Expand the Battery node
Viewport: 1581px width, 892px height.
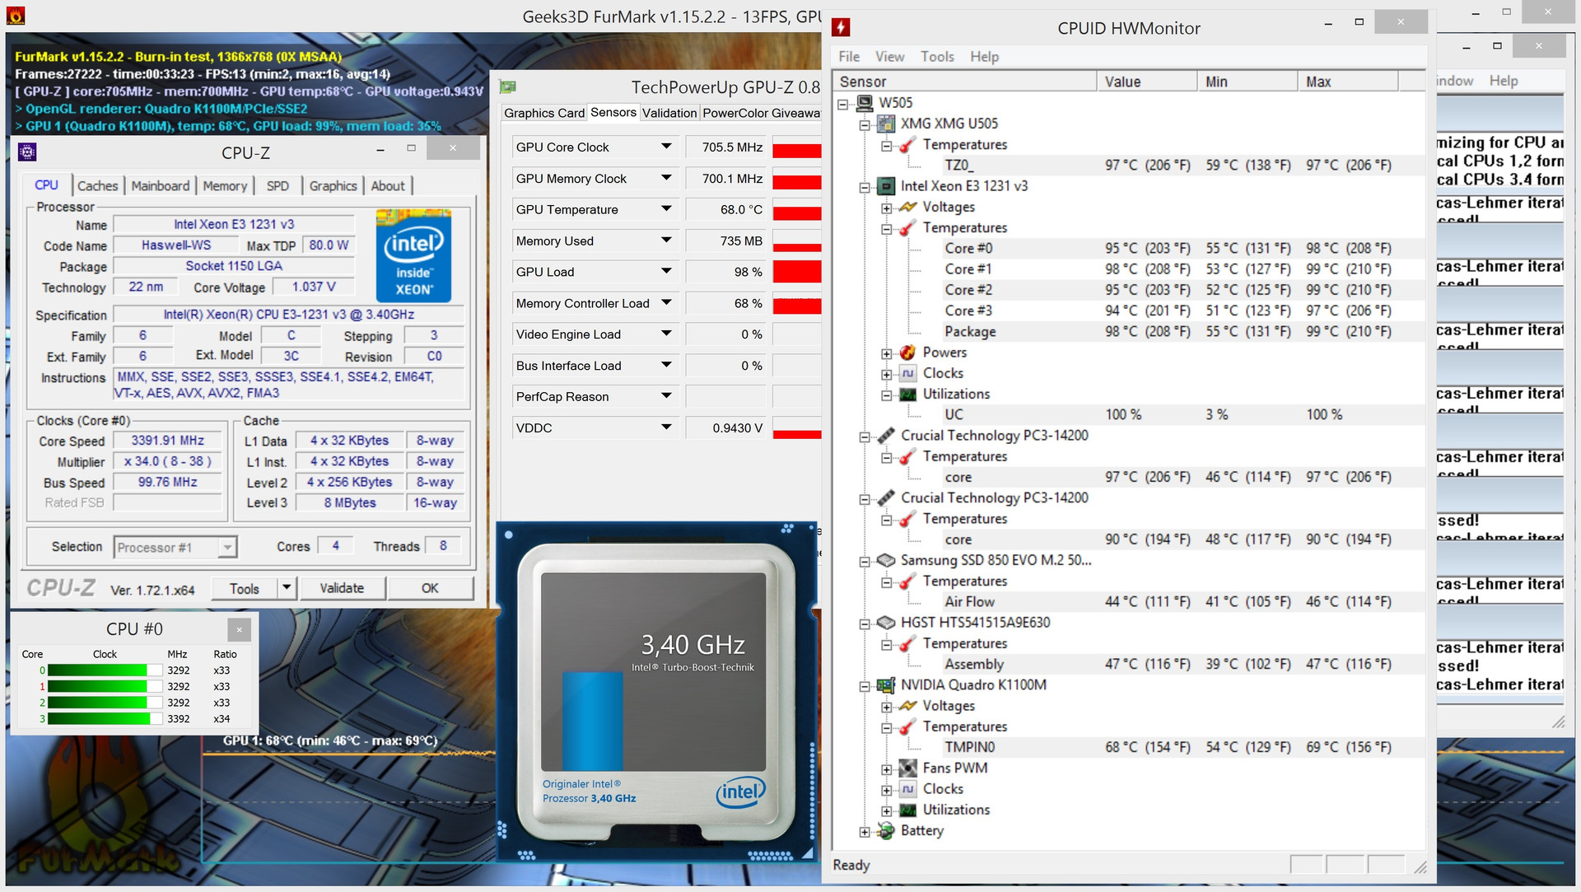[x=865, y=832]
